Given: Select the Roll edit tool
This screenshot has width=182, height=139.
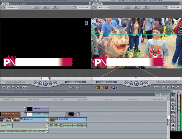Looking at the screenshot, I should [x=173, y=108].
